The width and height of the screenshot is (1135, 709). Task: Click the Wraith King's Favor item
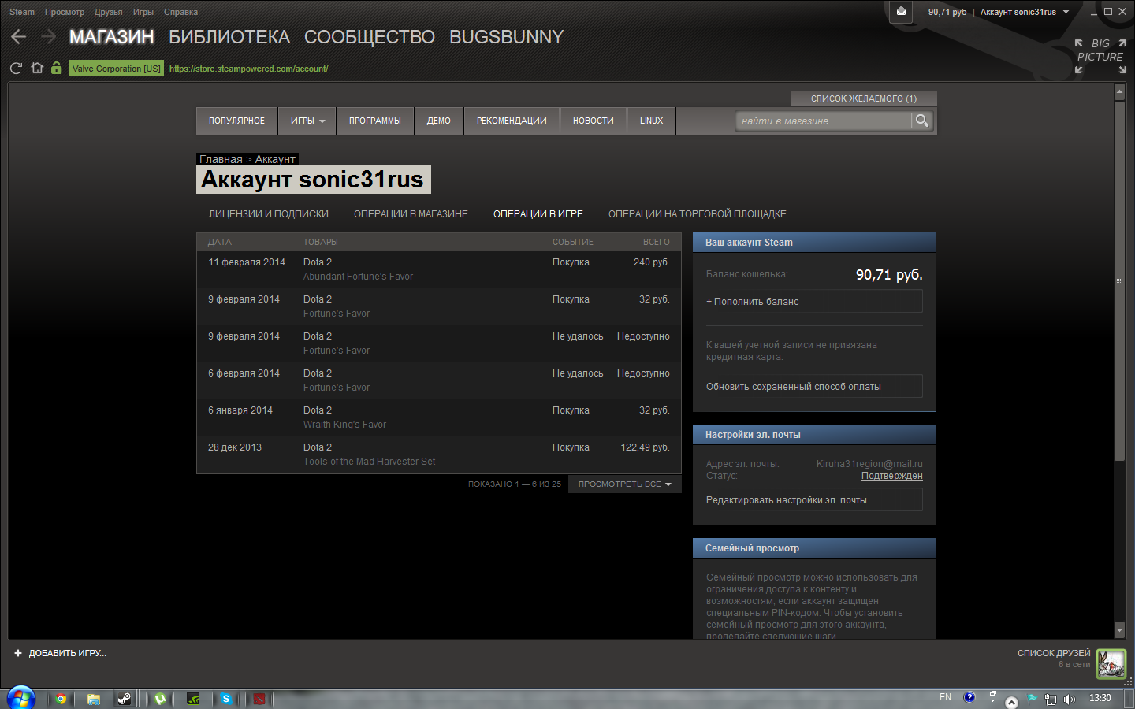click(x=344, y=425)
